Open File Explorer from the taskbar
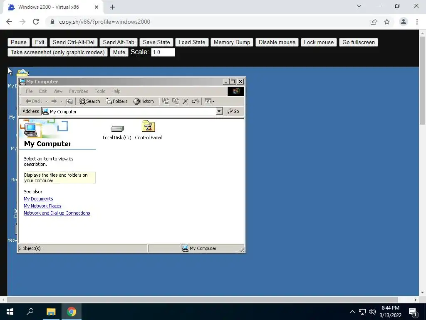Image resolution: width=426 pixels, height=320 pixels. coord(51,312)
